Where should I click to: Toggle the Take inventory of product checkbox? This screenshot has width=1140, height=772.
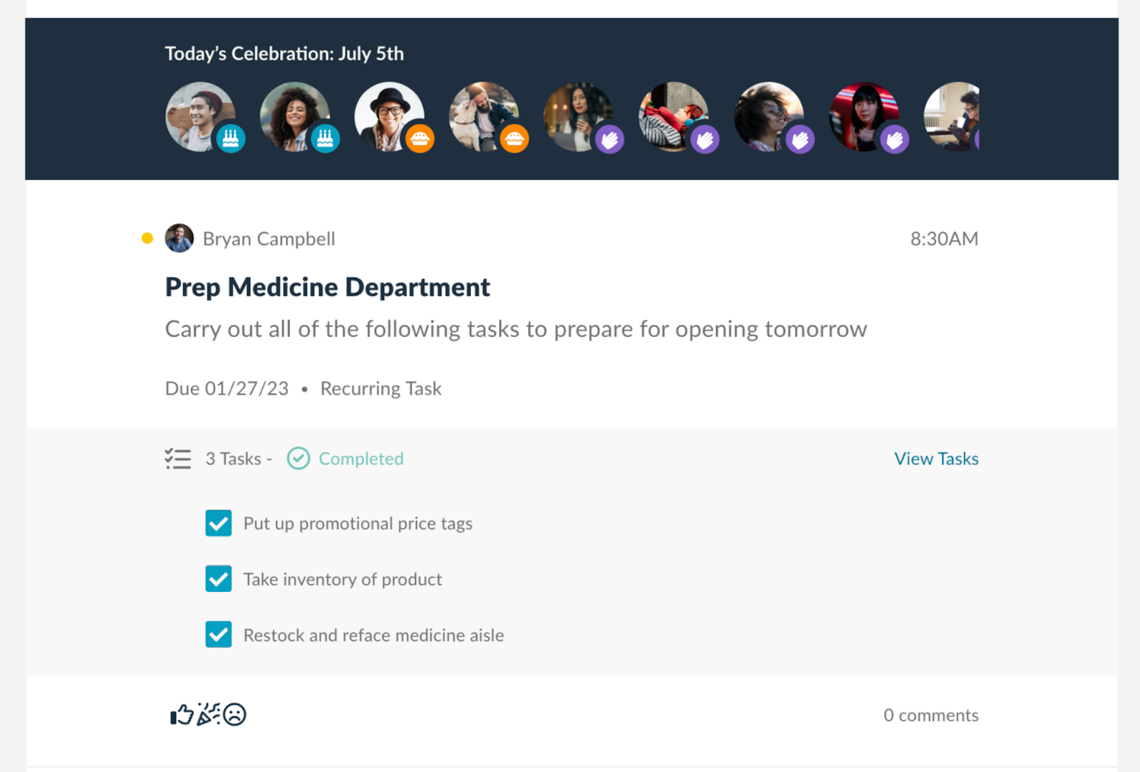[x=219, y=579]
